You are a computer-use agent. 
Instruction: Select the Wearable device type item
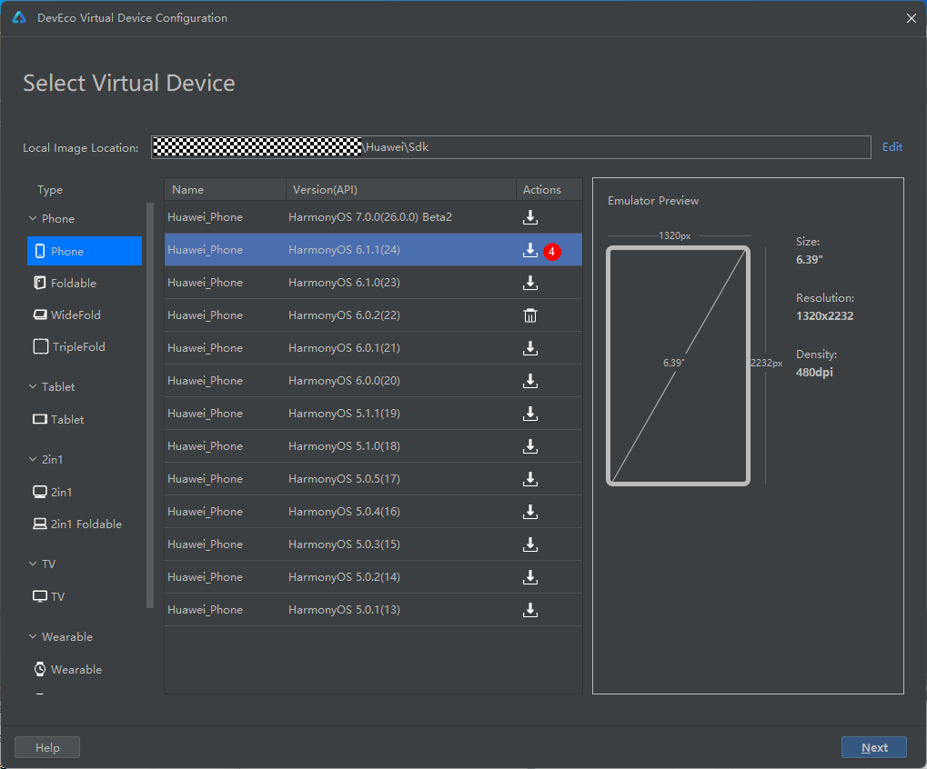(x=85, y=669)
